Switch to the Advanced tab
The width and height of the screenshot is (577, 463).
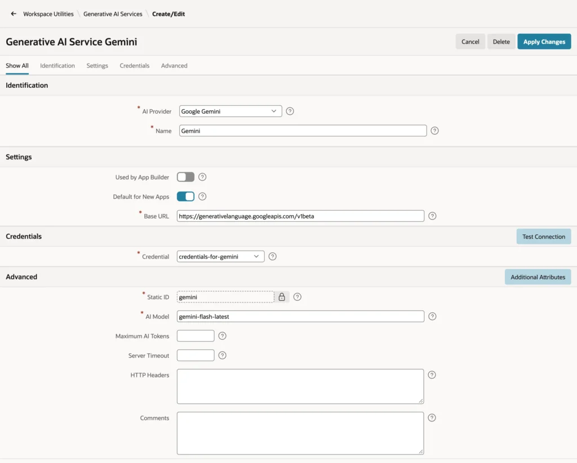pos(174,65)
